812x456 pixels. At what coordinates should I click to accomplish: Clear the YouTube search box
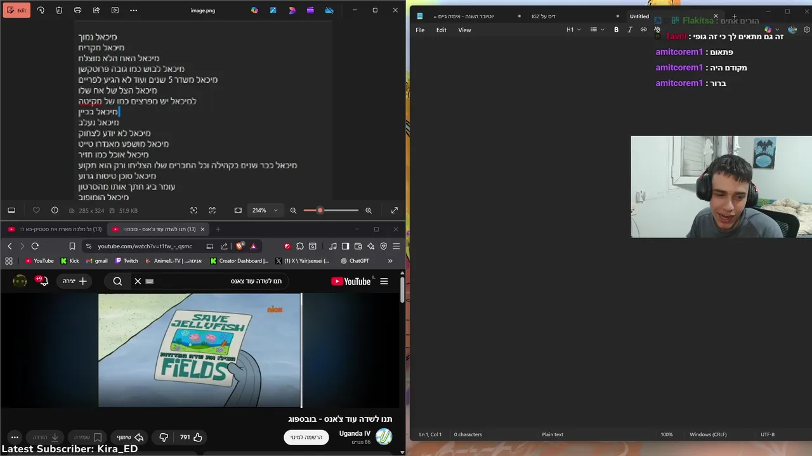[138, 281]
